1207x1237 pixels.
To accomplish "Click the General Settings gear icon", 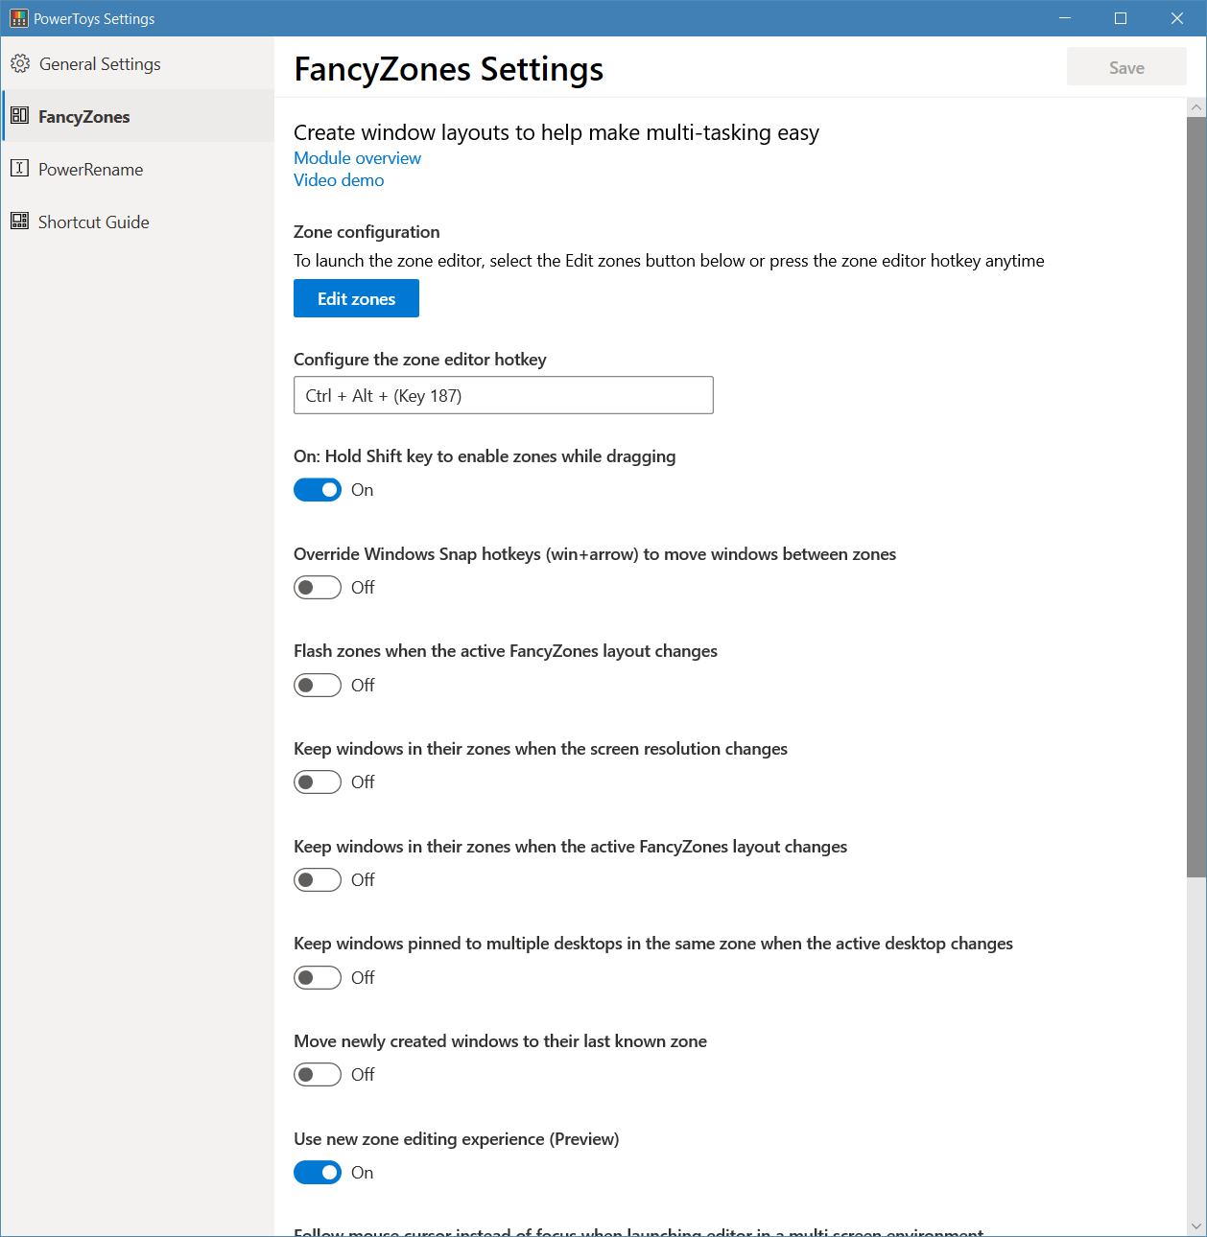I will (x=20, y=64).
